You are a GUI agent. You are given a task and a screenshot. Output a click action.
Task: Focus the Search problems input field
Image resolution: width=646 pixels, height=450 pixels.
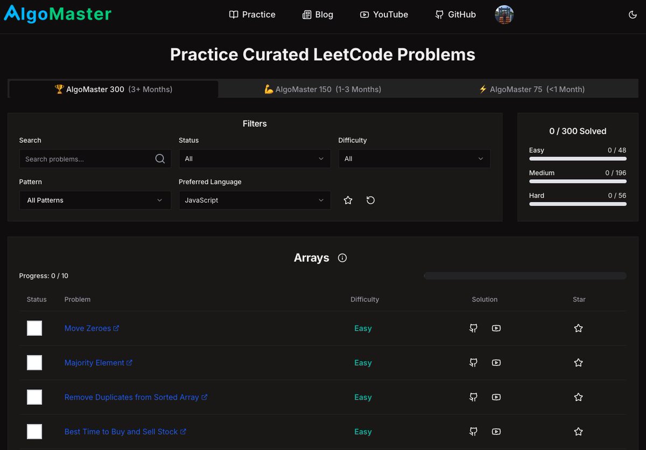pos(95,159)
